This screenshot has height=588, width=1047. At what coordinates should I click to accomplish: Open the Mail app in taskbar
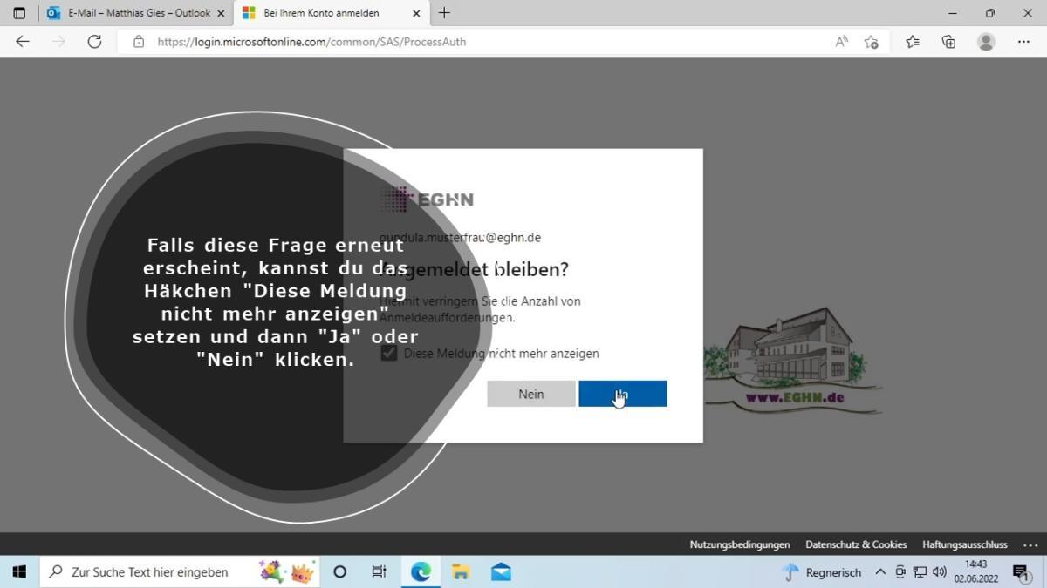point(501,572)
